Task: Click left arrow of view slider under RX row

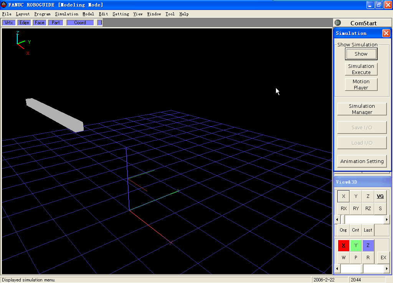Action: [x=337, y=220]
